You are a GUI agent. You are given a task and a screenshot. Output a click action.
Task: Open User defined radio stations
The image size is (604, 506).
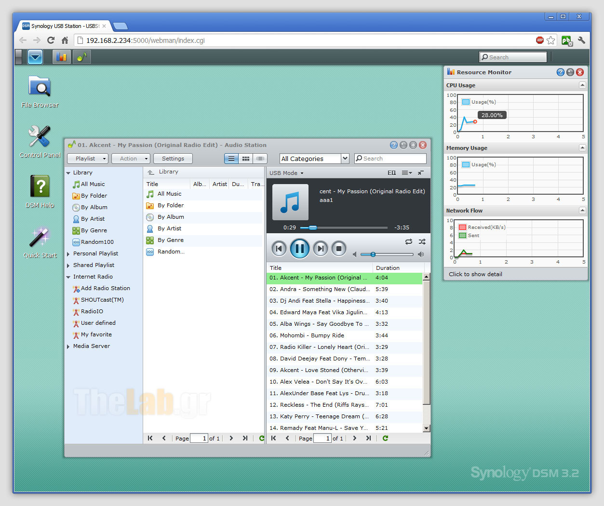[x=94, y=323]
